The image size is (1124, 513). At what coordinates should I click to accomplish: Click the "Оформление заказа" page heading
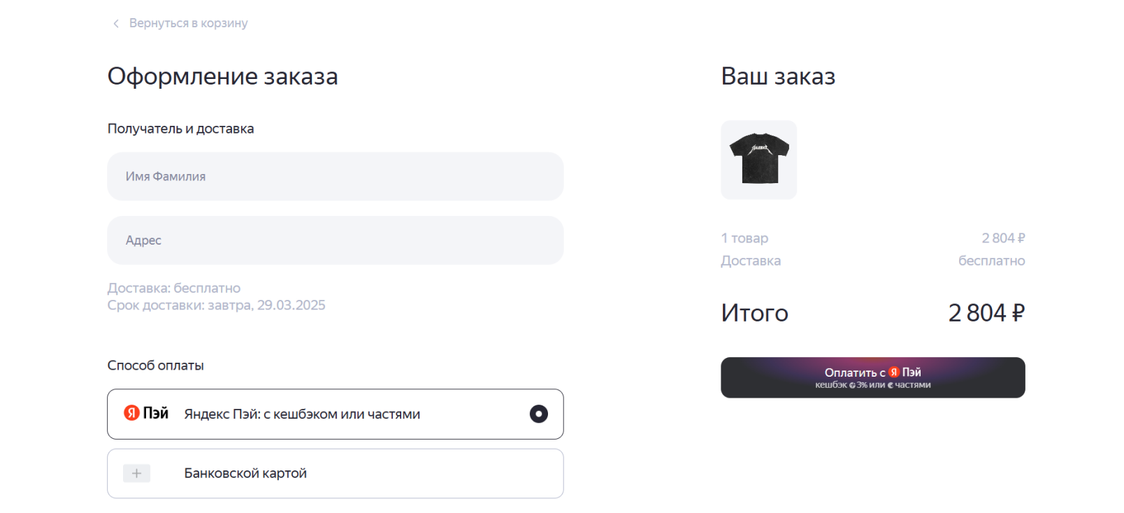(222, 76)
